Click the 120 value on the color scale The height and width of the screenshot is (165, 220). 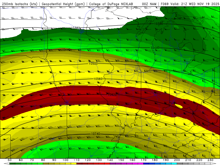pos(88,160)
